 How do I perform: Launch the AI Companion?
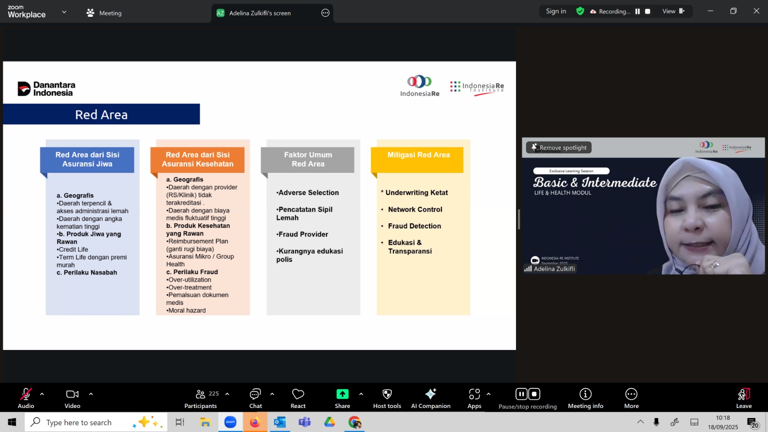click(431, 395)
